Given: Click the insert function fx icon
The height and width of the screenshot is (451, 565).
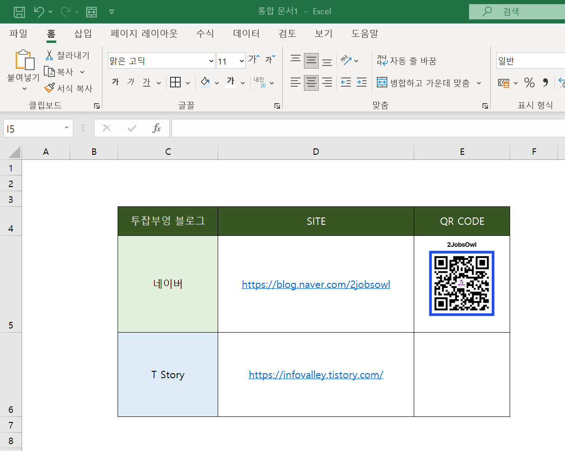Looking at the screenshot, I should pos(157,128).
